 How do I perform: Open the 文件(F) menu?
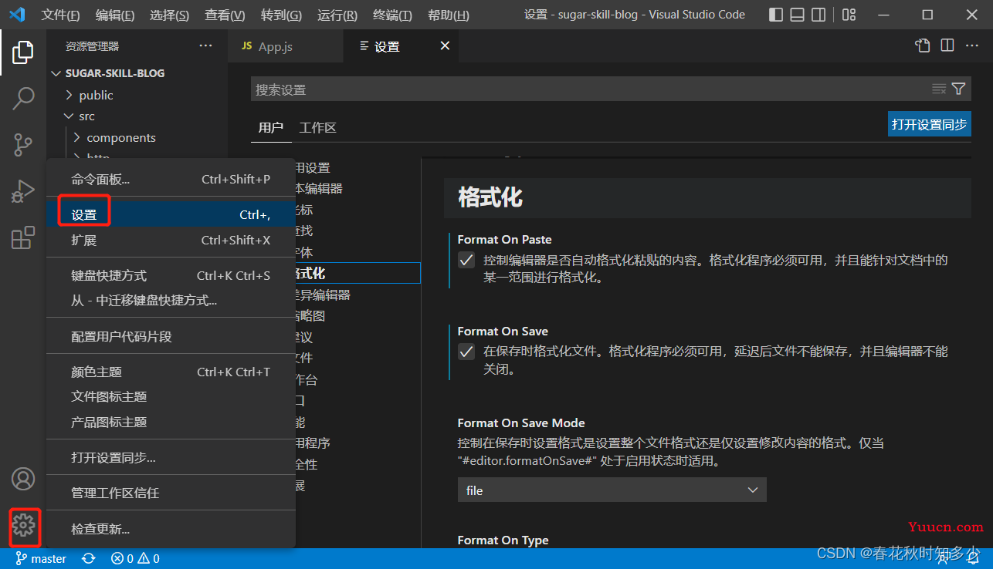click(x=60, y=15)
